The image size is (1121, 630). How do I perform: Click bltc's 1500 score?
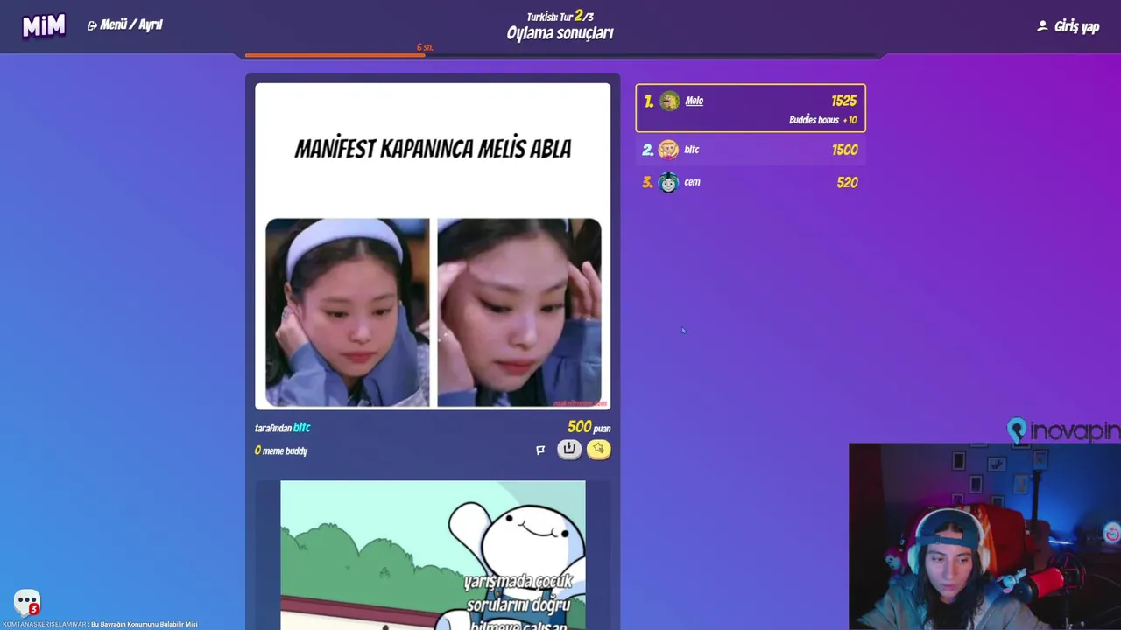(x=844, y=150)
